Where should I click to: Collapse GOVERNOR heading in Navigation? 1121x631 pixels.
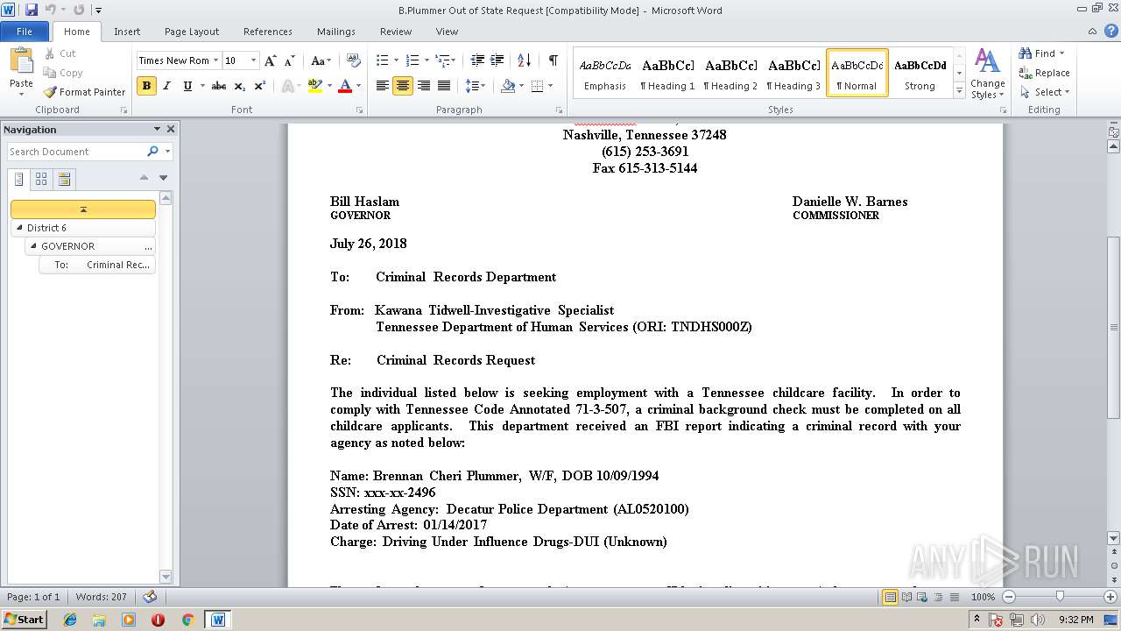coord(34,246)
